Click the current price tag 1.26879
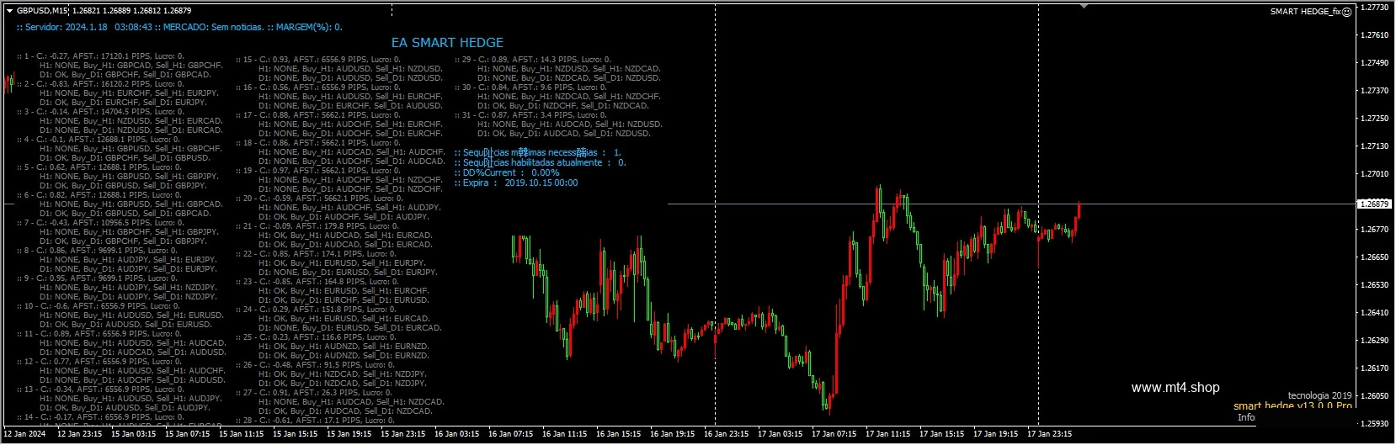Screen dimensions: 1396x445 click(x=1375, y=204)
